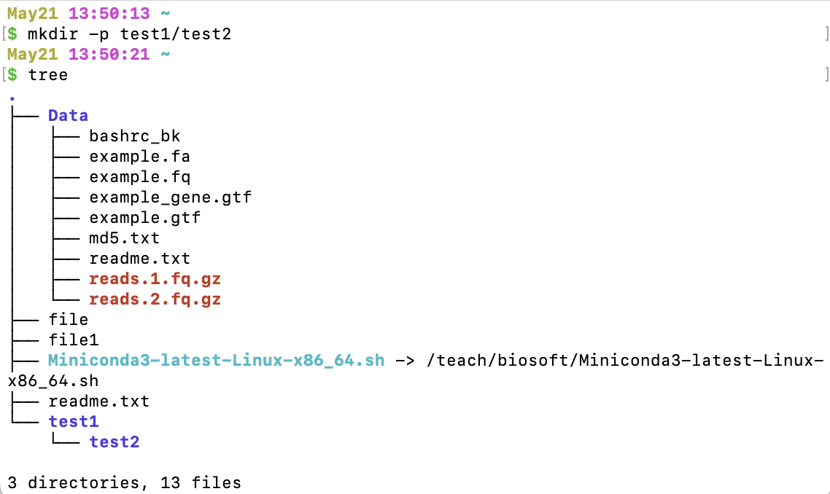Image resolution: width=830 pixels, height=494 pixels.
Task: Click the 3 directories, 13 files summary
Action: click(x=125, y=483)
